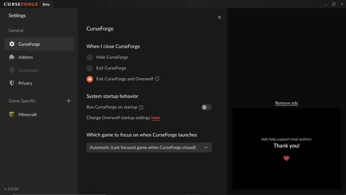Screen dimensions: 346x195
Task: Select the Exit CurseForge radio option
Action: pos(90,68)
